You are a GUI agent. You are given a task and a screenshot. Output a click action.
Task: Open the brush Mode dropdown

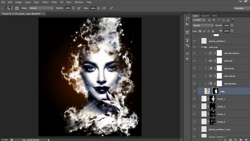coord(41,8)
